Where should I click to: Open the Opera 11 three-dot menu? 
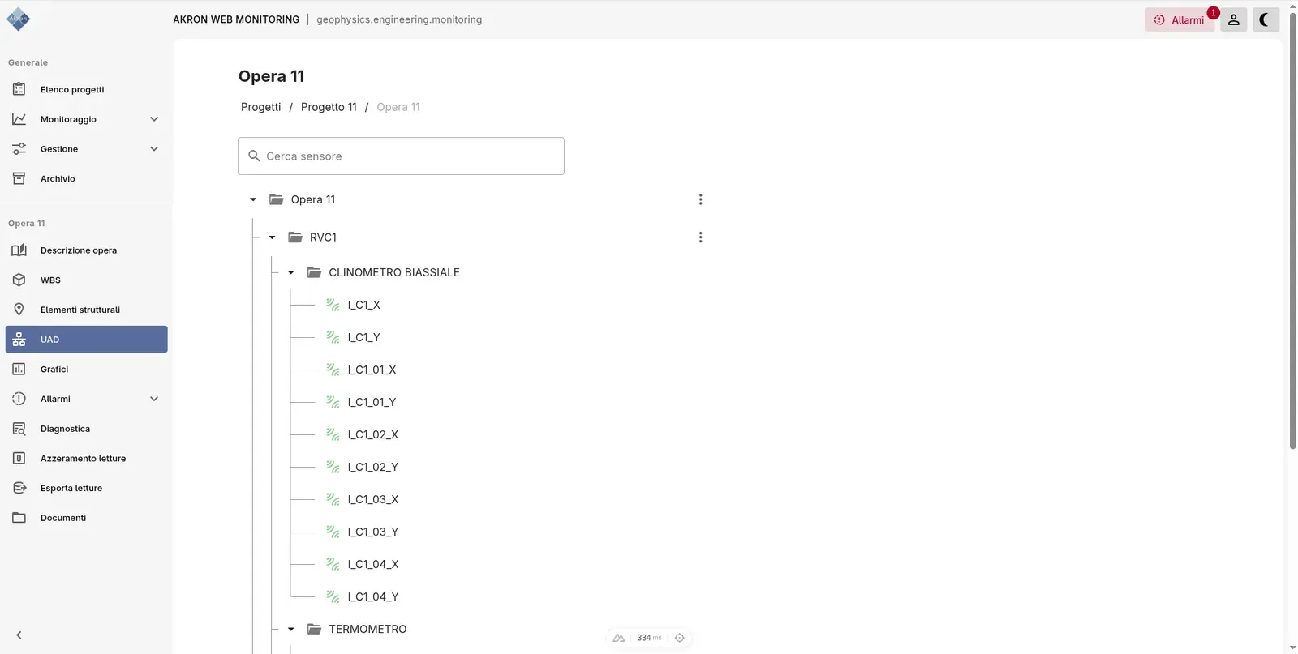(x=700, y=199)
